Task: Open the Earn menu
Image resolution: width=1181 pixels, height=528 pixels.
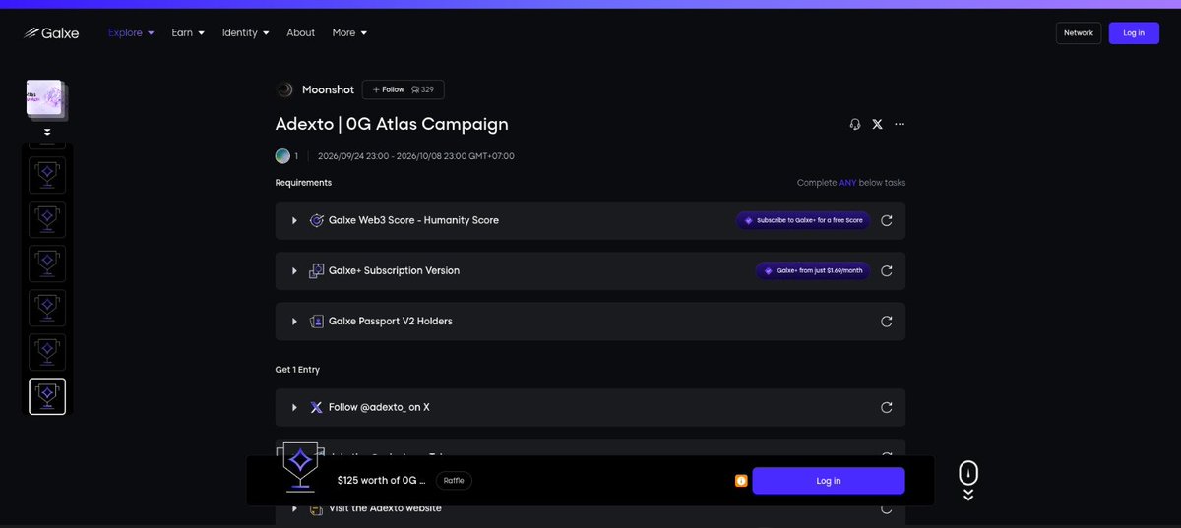Action: pyautogui.click(x=188, y=32)
